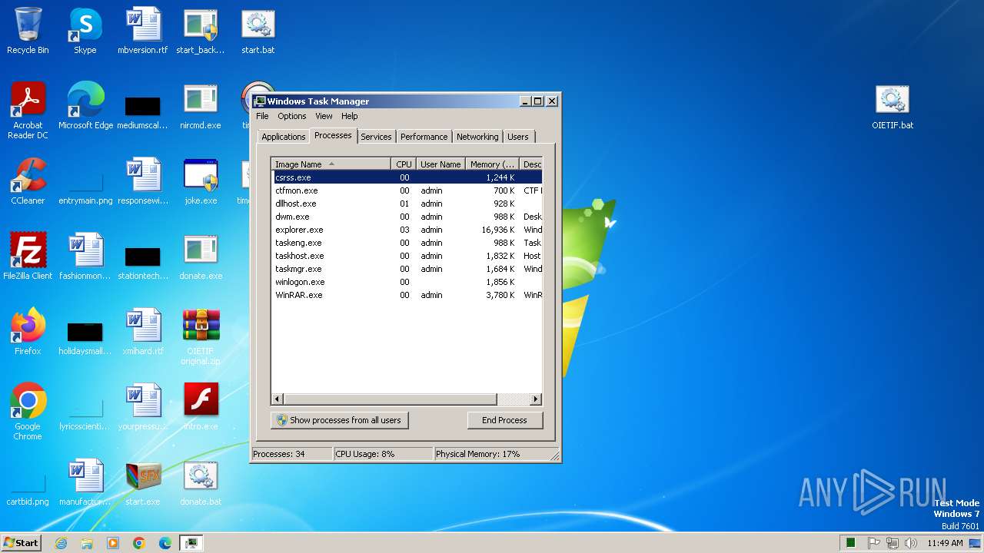
Task: Open the Help menu in Task Manager
Action: pos(350,116)
